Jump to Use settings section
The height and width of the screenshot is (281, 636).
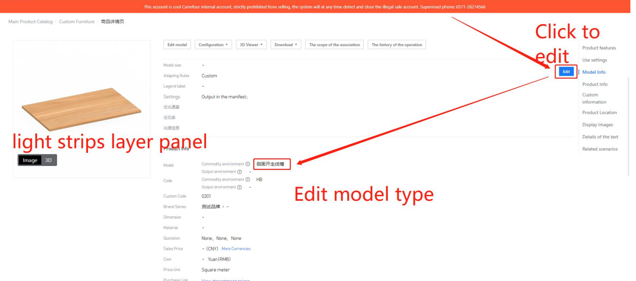pos(594,60)
